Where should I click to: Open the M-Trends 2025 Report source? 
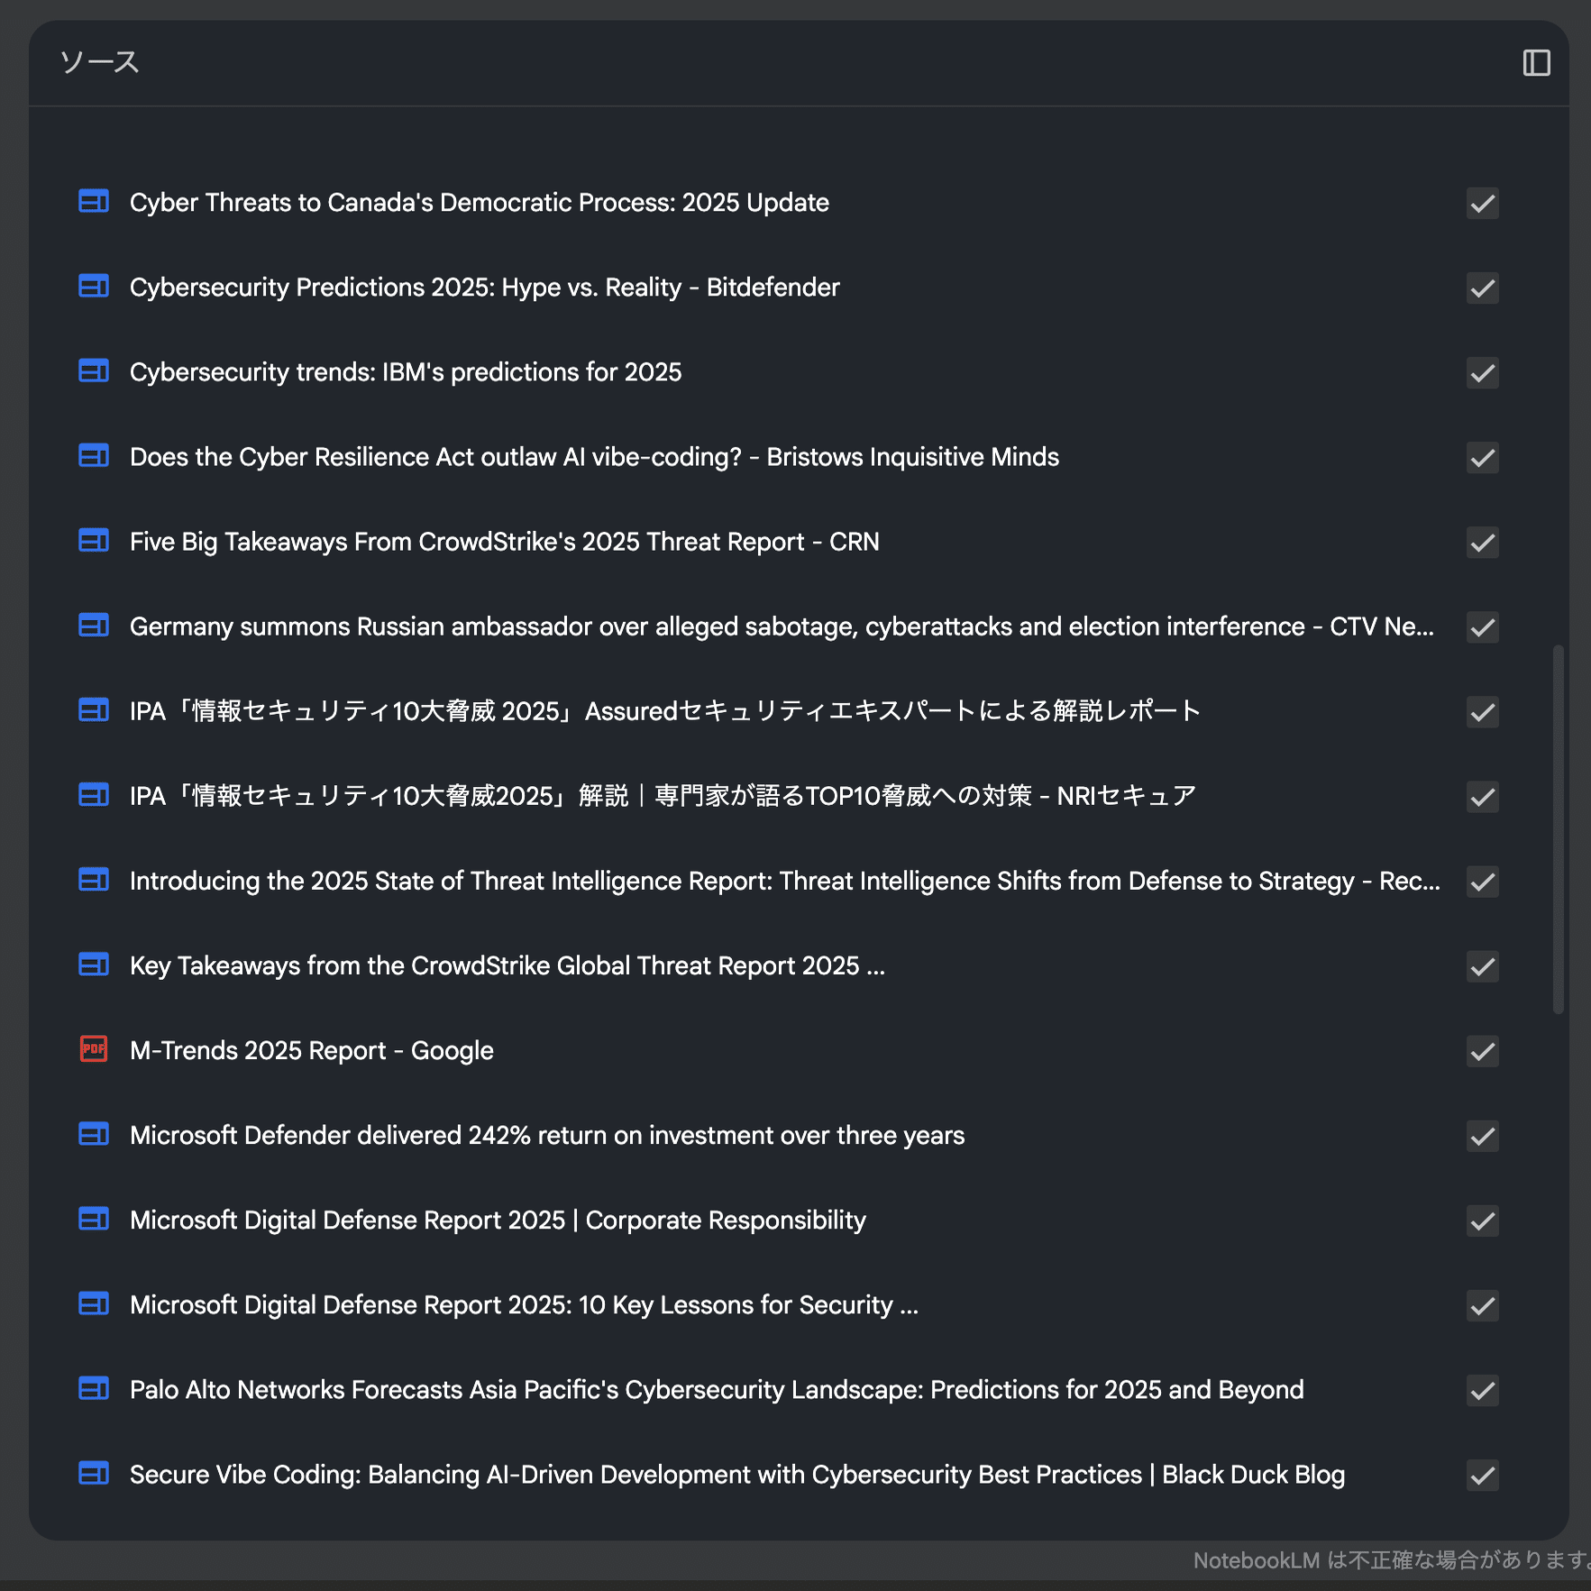[x=311, y=1049]
